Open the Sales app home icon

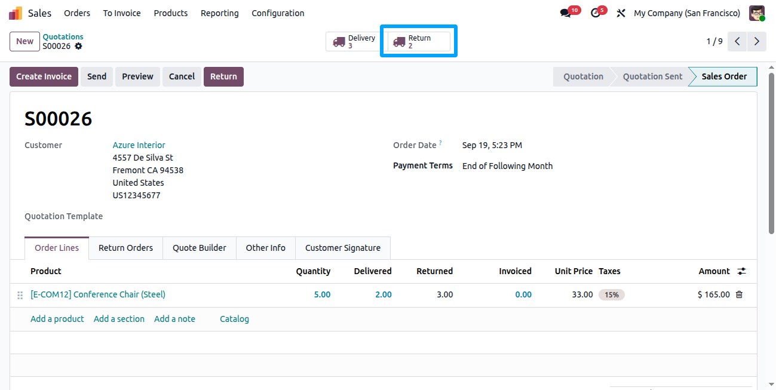16,13
